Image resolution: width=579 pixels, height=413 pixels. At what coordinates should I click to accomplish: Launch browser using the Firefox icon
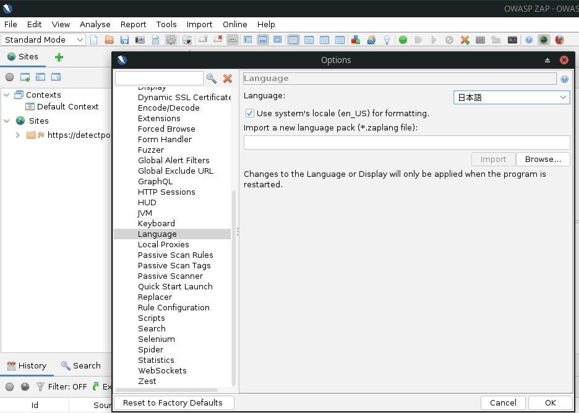(x=559, y=40)
